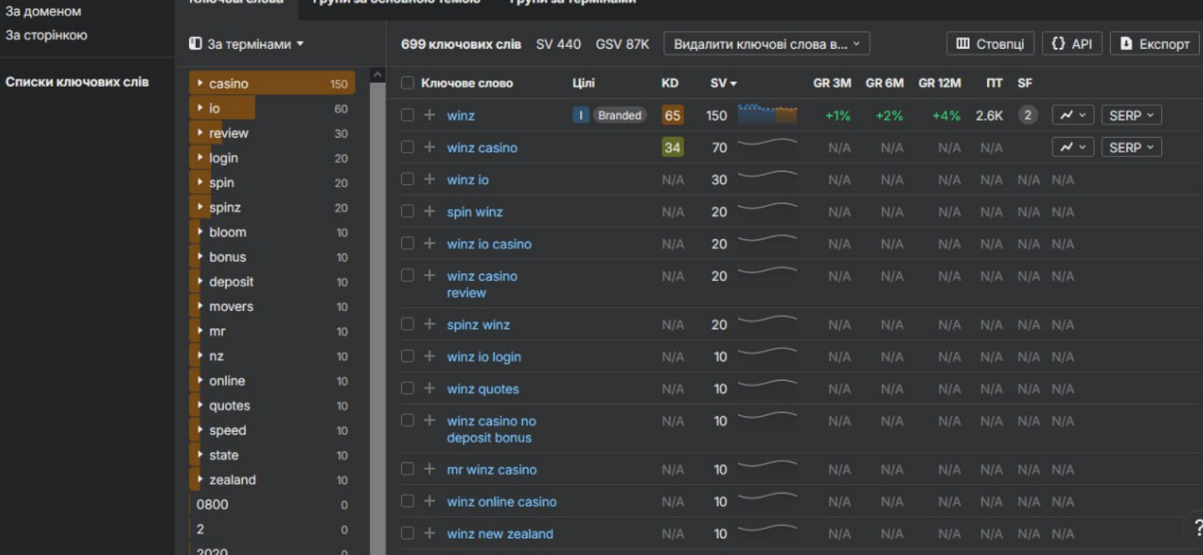Click the green KD 34 badge
The height and width of the screenshot is (555, 1203).
(x=672, y=147)
